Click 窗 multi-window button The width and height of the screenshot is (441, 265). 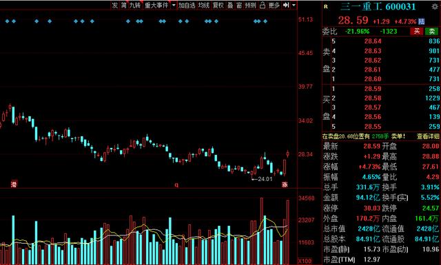(239, 5)
